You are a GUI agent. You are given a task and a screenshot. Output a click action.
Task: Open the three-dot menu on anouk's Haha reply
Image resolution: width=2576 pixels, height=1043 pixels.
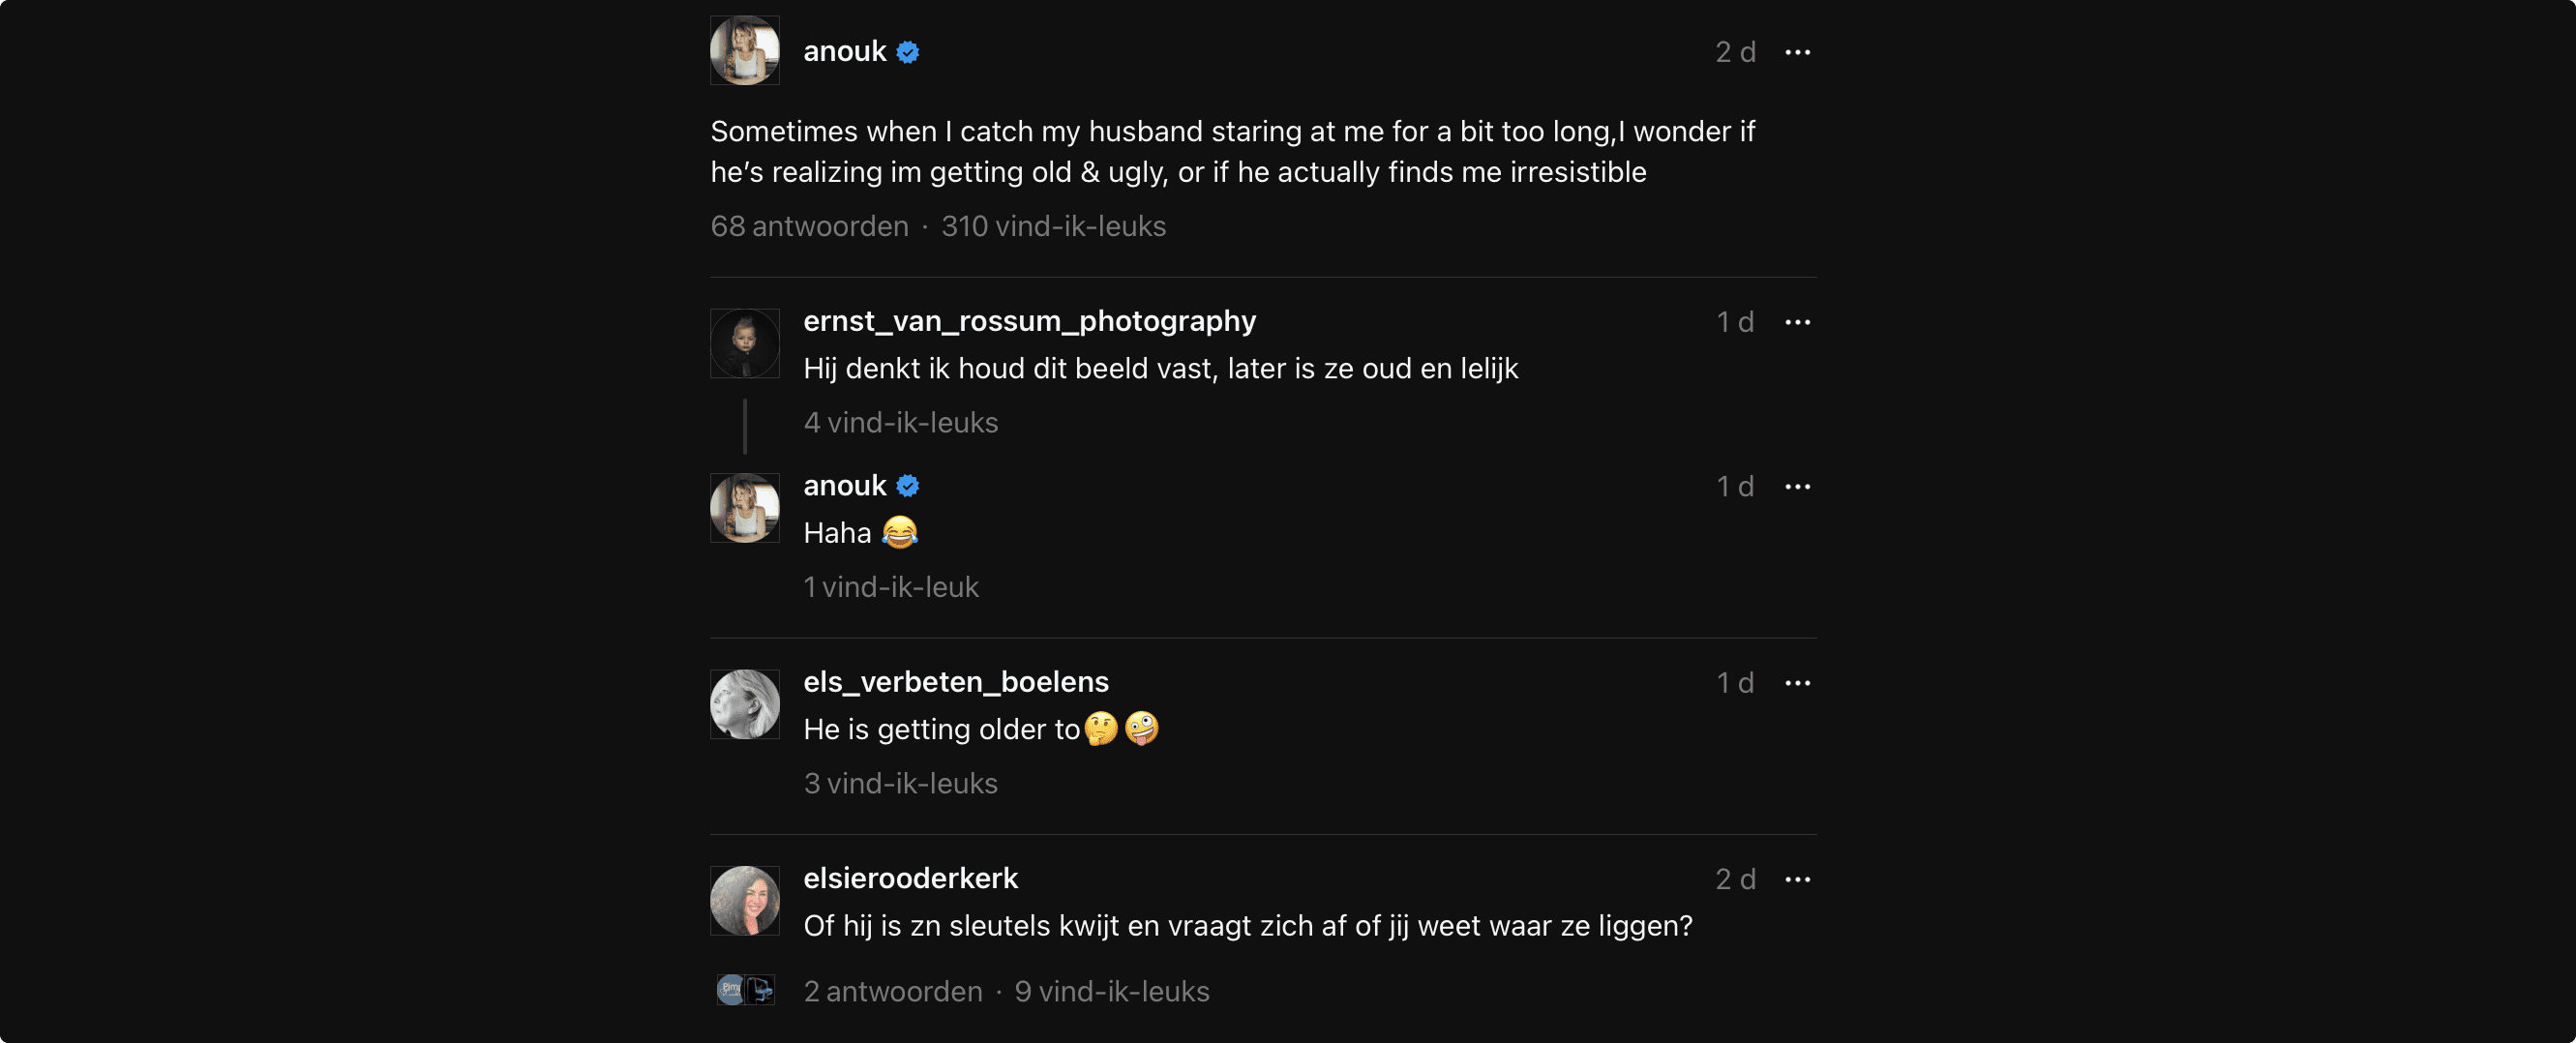click(1797, 487)
